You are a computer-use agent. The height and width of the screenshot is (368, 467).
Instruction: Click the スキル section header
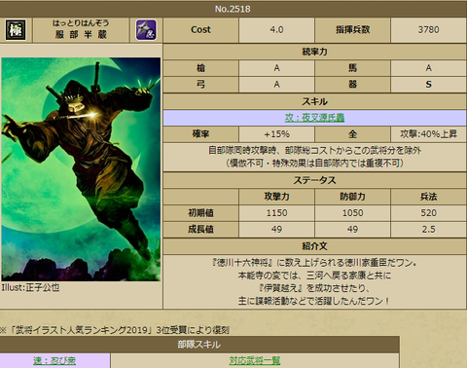coord(314,101)
